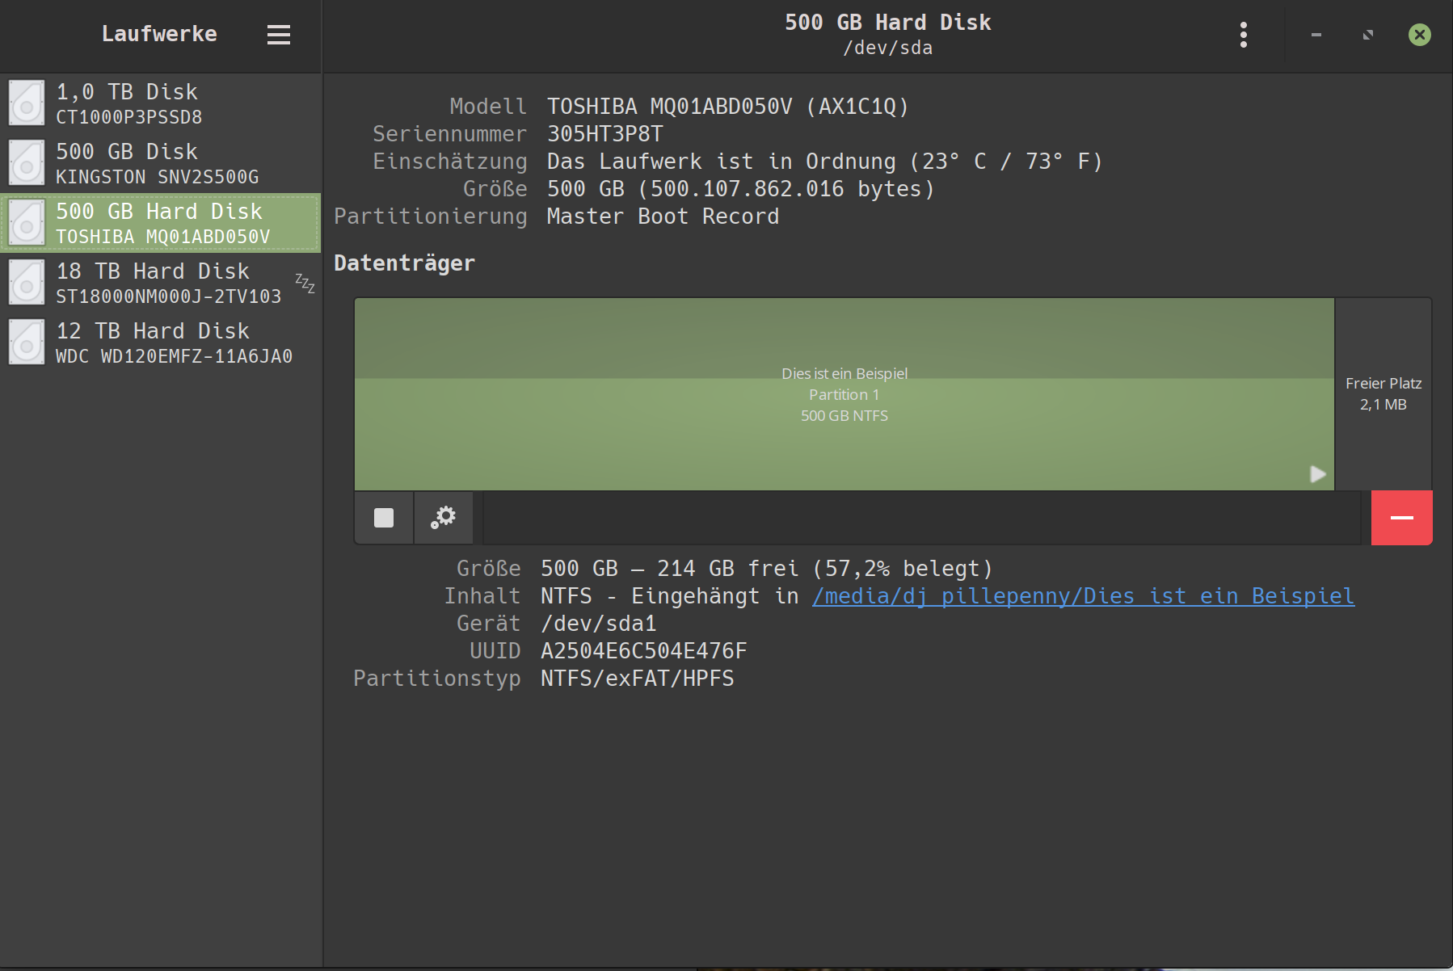Click disk icon of 1,0 TB Disk

(x=27, y=103)
